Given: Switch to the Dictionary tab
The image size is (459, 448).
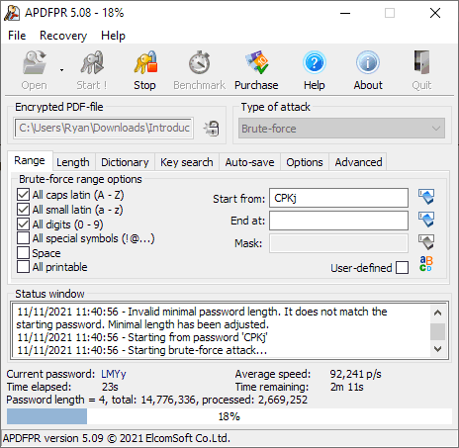Looking at the screenshot, I should pos(125,162).
